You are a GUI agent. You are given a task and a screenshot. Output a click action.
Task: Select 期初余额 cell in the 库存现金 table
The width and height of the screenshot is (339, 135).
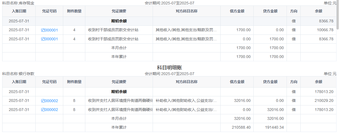click(119, 21)
